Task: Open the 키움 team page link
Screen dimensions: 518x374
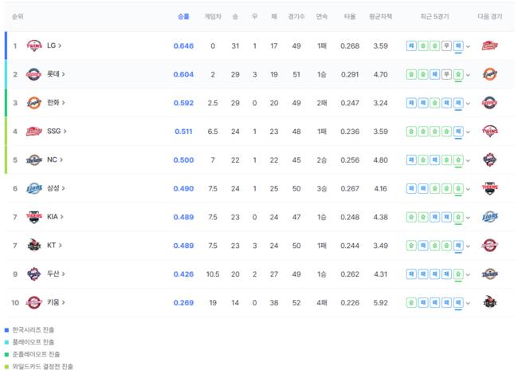Action: [56, 302]
